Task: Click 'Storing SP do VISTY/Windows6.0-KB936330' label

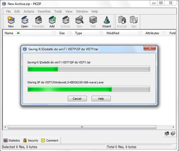Action: pyautogui.click(x=65, y=82)
